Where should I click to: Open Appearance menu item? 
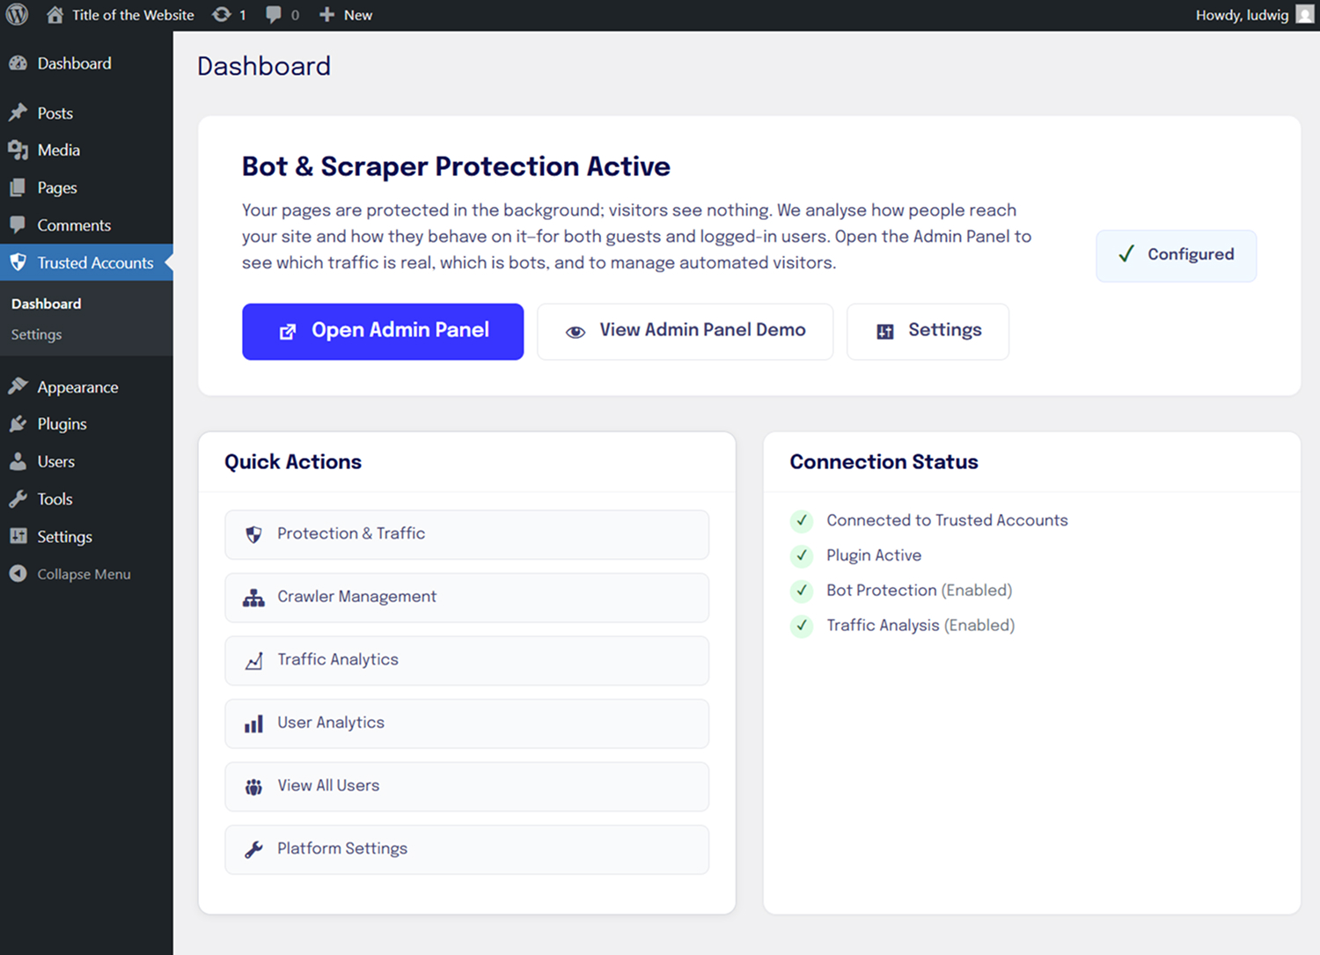click(77, 387)
